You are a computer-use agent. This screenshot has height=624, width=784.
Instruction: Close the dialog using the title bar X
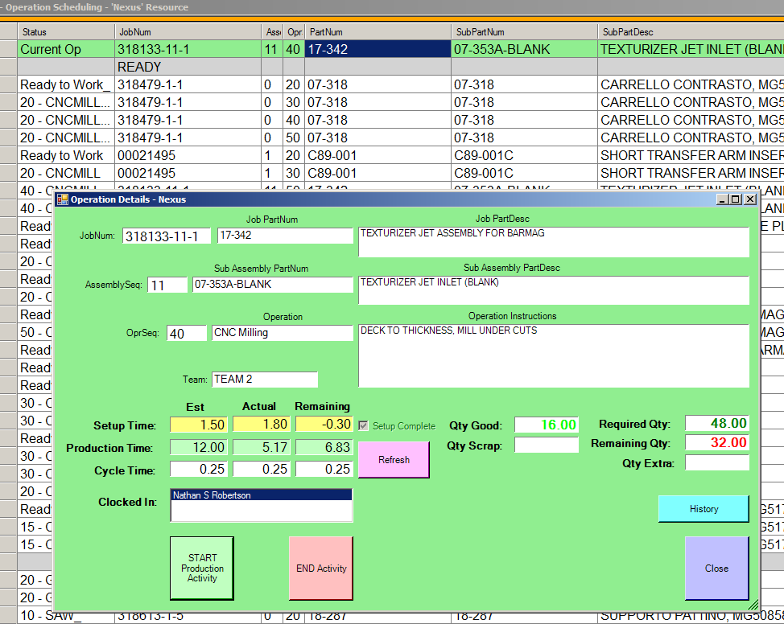coord(749,199)
